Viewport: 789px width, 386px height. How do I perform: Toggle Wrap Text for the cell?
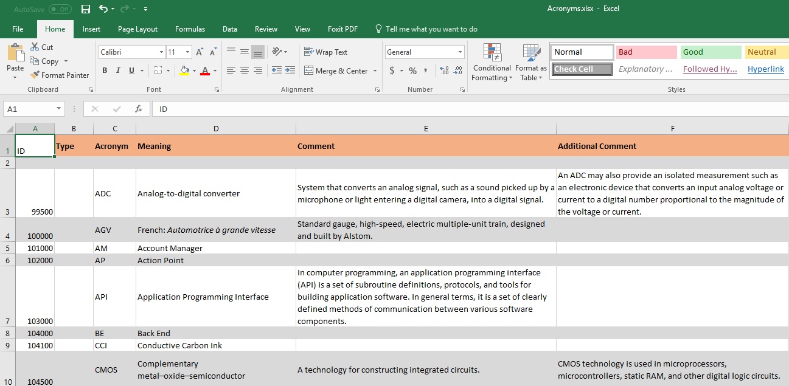click(x=325, y=52)
